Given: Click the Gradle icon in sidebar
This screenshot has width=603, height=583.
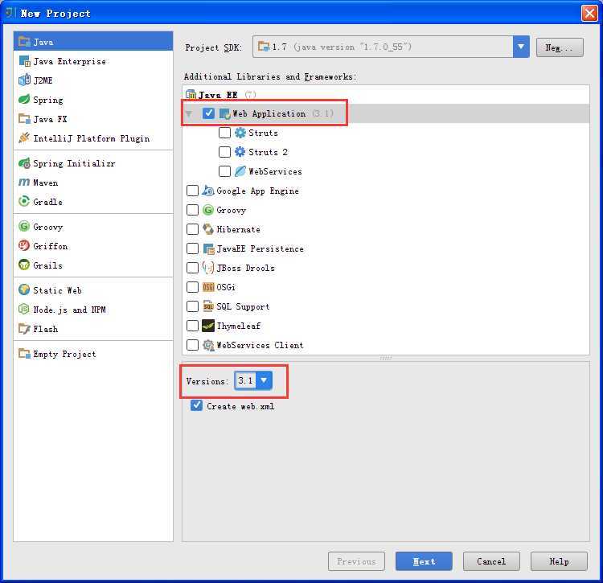Looking at the screenshot, I should pyautogui.click(x=24, y=201).
